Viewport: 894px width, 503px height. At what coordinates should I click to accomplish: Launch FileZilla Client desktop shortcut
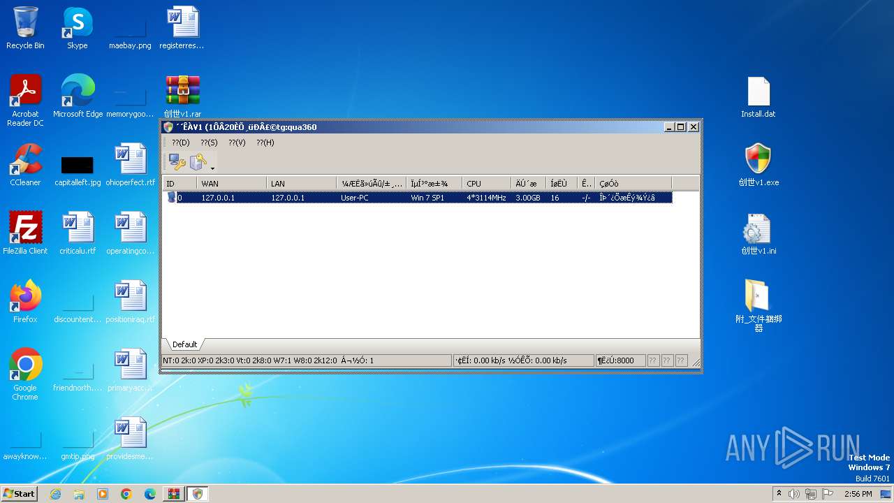tap(25, 233)
